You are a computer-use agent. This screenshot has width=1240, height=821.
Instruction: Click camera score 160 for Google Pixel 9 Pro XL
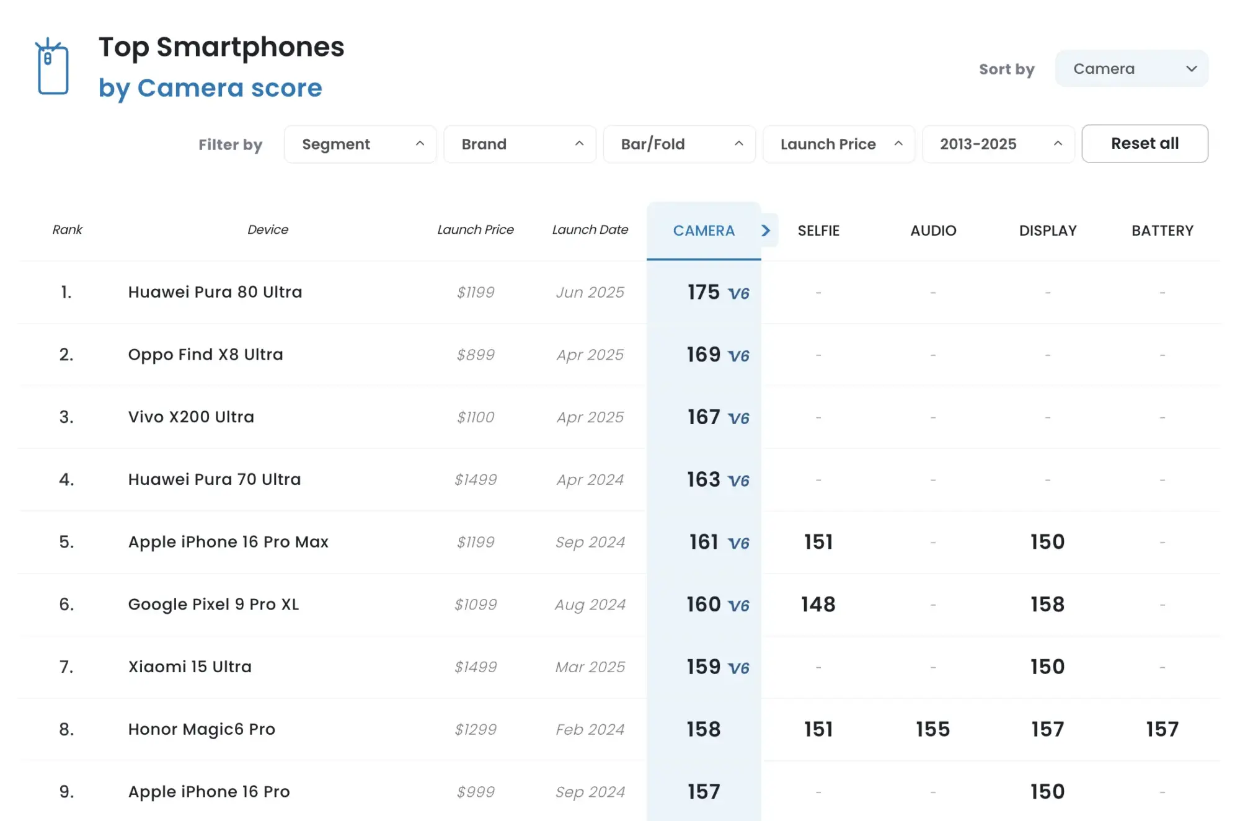pos(704,605)
